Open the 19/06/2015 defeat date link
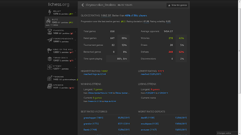 [181, 124]
